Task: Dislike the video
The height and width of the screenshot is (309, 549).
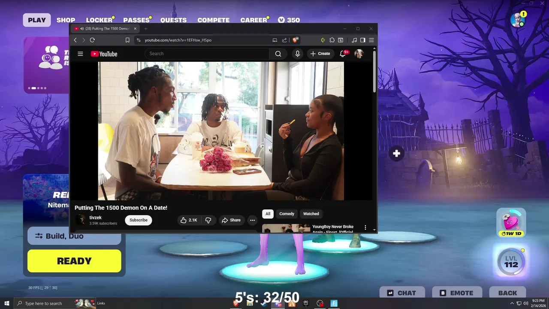Action: (208, 220)
